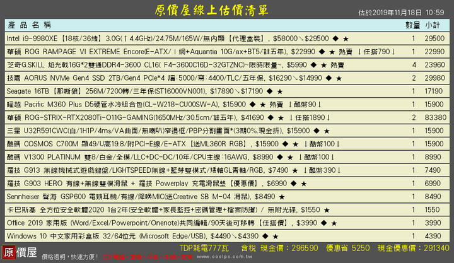The width and height of the screenshot is (454, 263).
Task: Select the 芝奇 G.SKILL 焰光戟 DDR4-3600 row
Action: coord(227,65)
